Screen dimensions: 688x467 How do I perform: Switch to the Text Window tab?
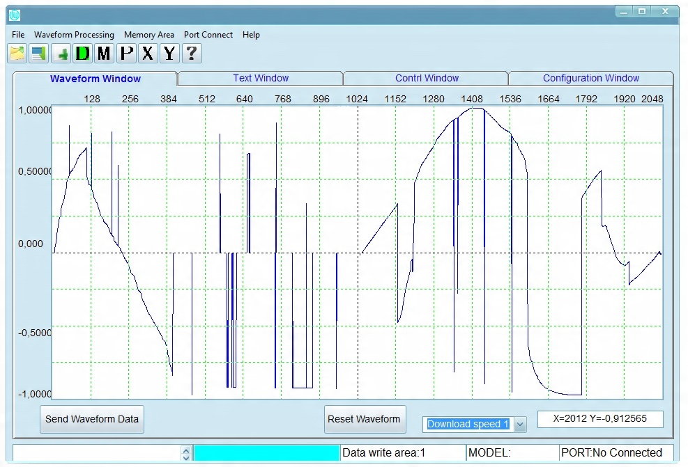tap(261, 79)
